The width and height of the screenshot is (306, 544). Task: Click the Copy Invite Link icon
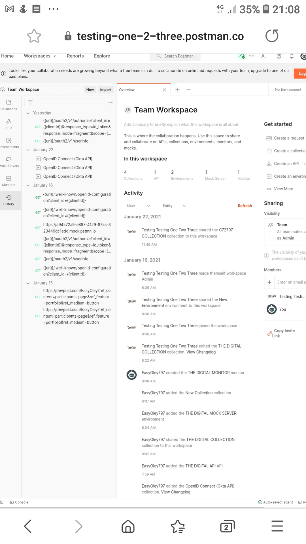coord(269,333)
